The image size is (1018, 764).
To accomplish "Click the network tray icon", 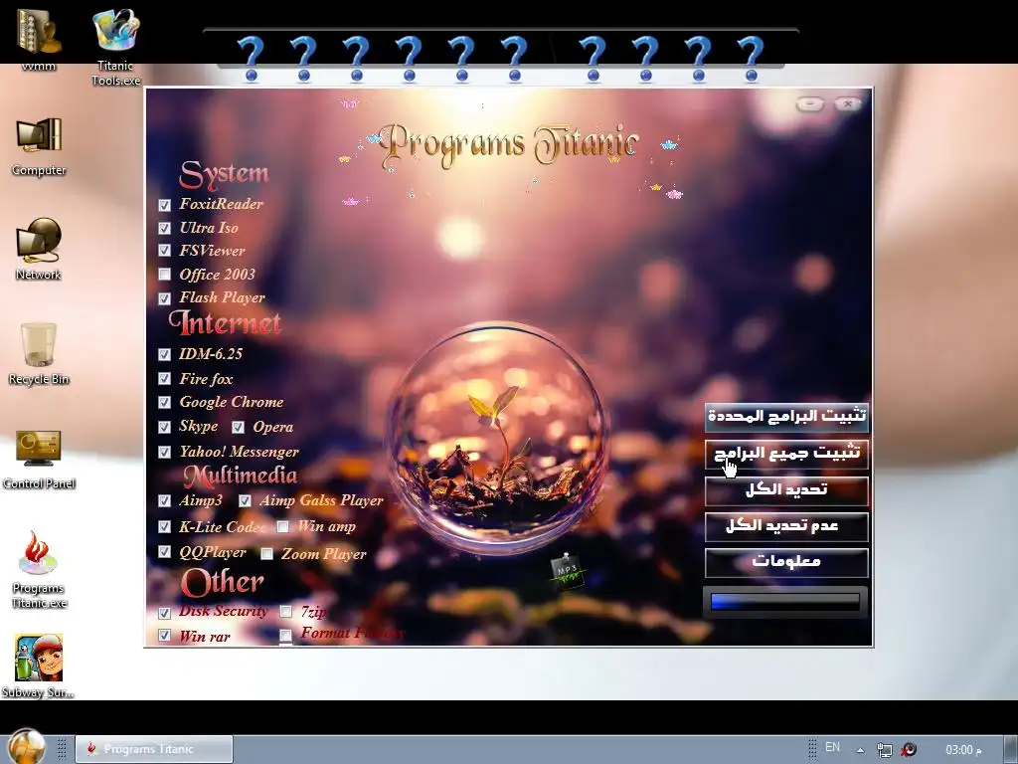I will [x=884, y=750].
